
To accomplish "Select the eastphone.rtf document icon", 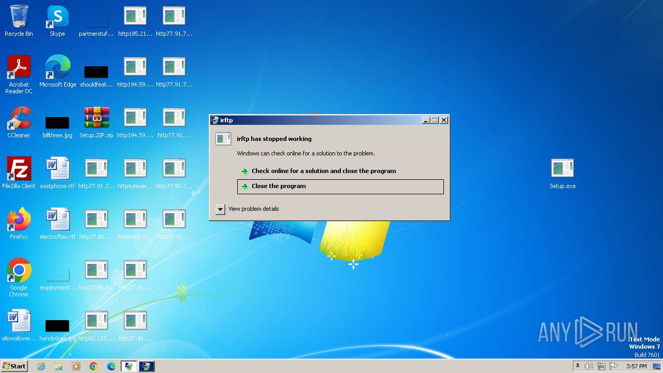I will pyautogui.click(x=57, y=173).
